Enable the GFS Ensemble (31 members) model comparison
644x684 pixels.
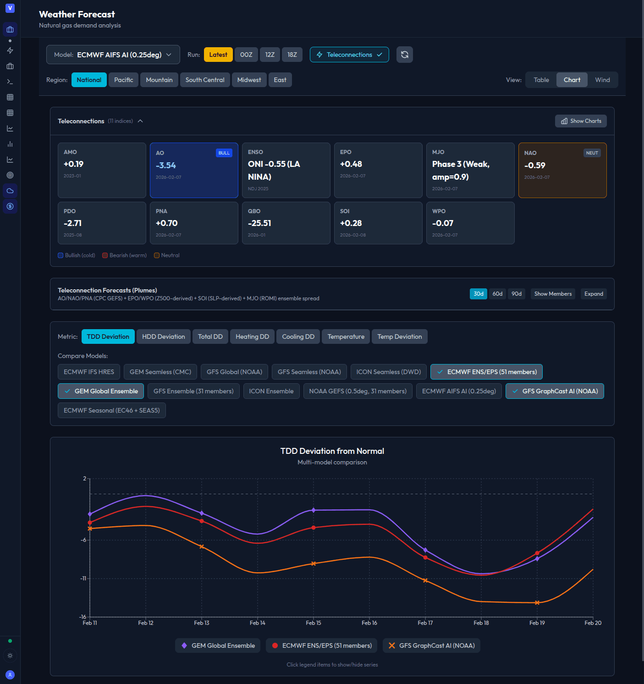(193, 391)
